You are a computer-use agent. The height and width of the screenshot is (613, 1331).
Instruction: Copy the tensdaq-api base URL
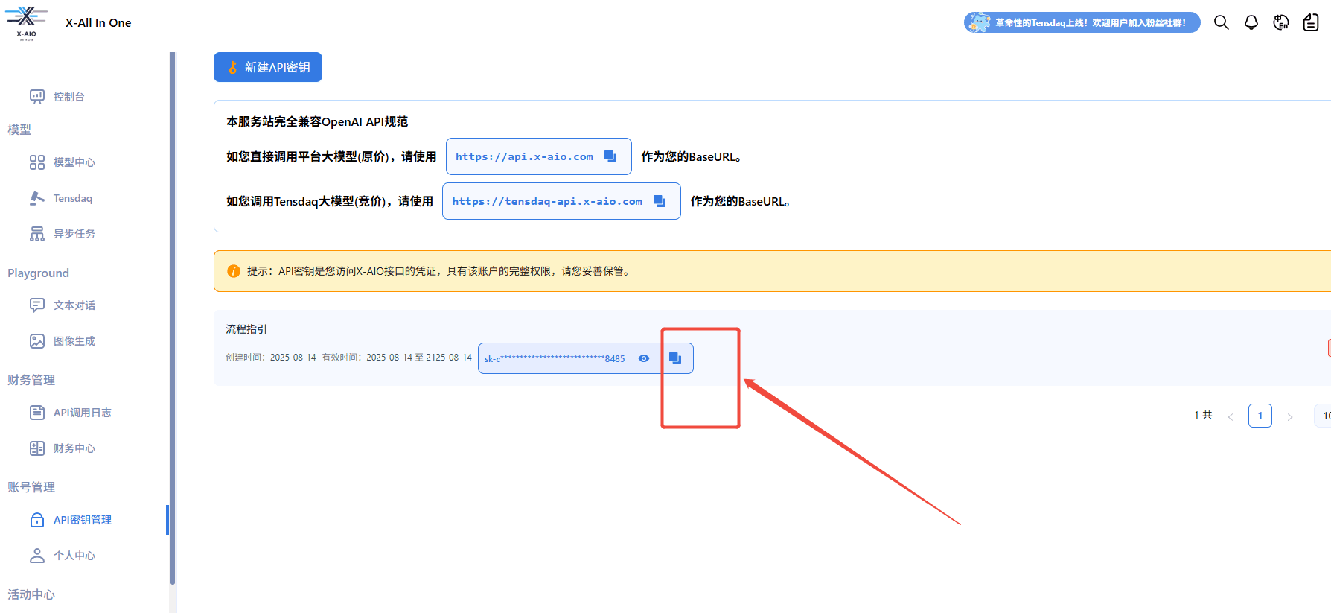coord(659,201)
